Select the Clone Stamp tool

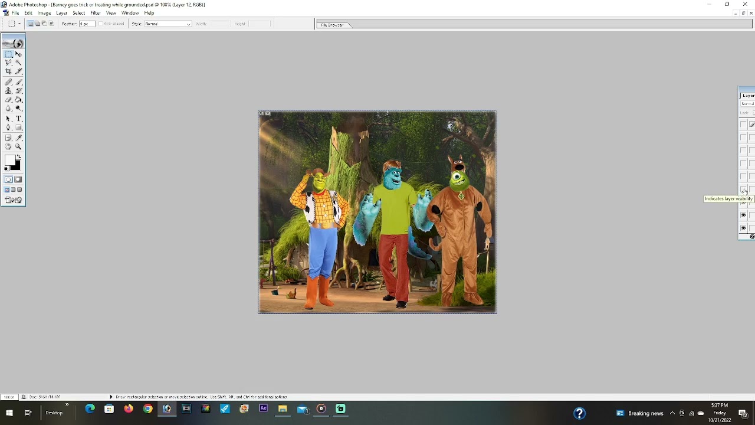tap(9, 91)
